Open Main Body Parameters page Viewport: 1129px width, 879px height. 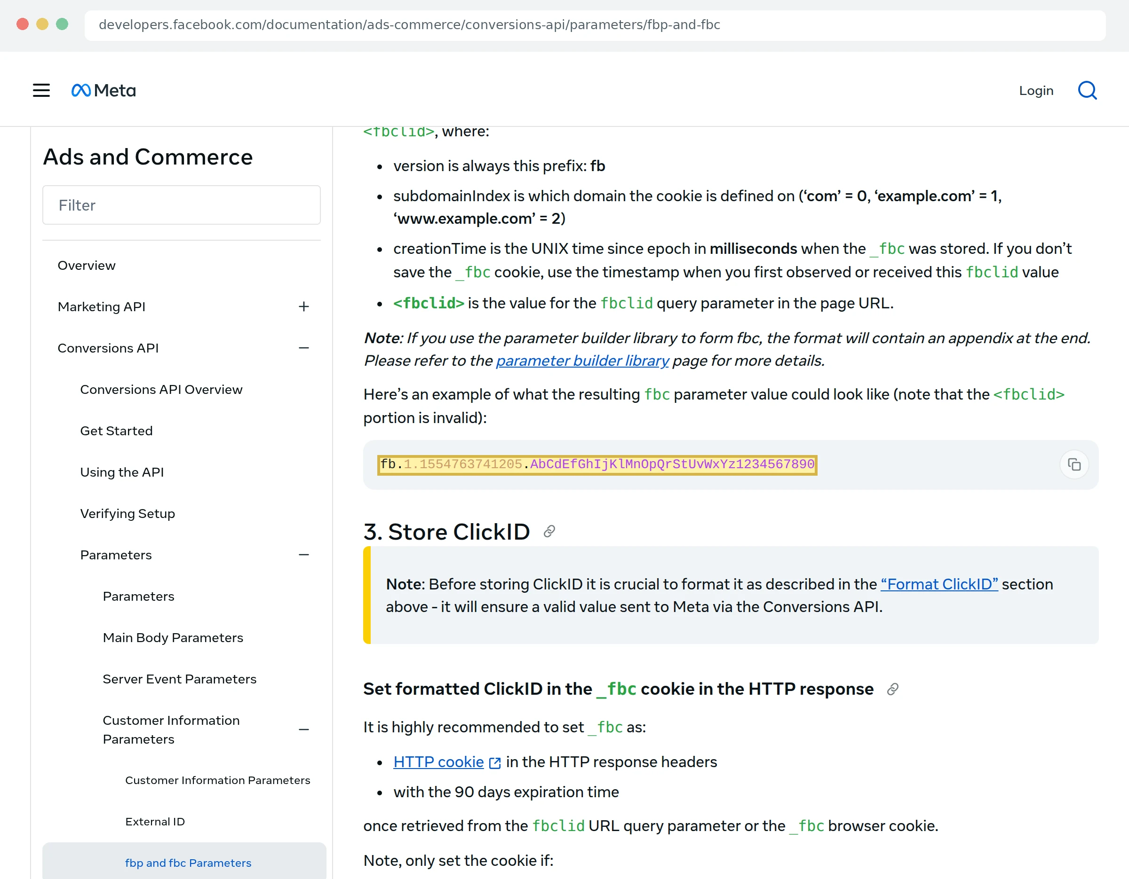coord(173,637)
